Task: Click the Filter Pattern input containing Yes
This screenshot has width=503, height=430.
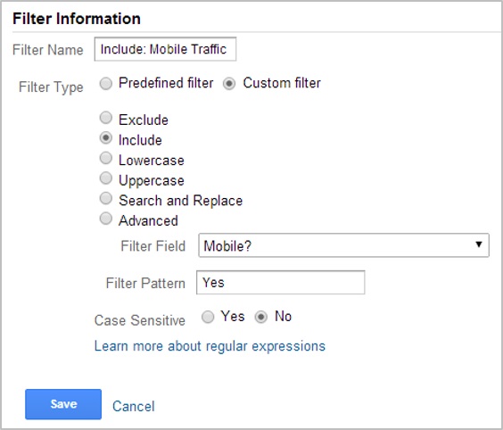Action: pyautogui.click(x=280, y=283)
